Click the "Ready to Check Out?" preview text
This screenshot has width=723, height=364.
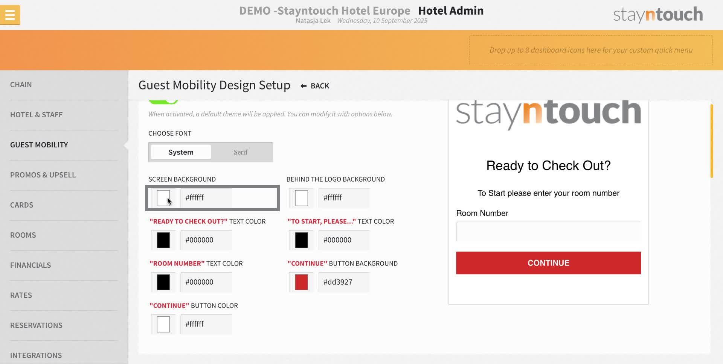[548, 165]
